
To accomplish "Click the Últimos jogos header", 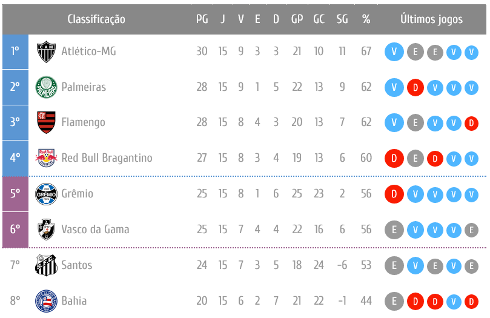I will (x=431, y=19).
